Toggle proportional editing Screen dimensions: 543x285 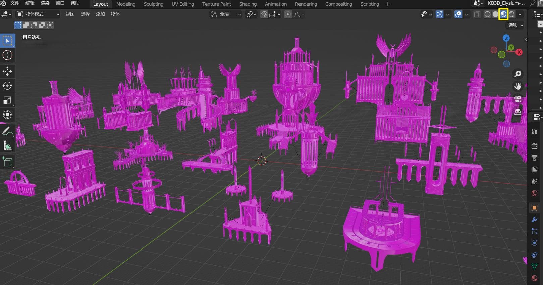coord(288,14)
